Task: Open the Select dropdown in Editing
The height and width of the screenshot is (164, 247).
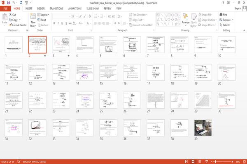Action: point(225,25)
